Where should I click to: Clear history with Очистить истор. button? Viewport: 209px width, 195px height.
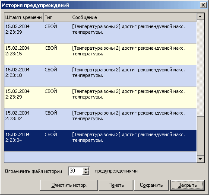coord(69,185)
